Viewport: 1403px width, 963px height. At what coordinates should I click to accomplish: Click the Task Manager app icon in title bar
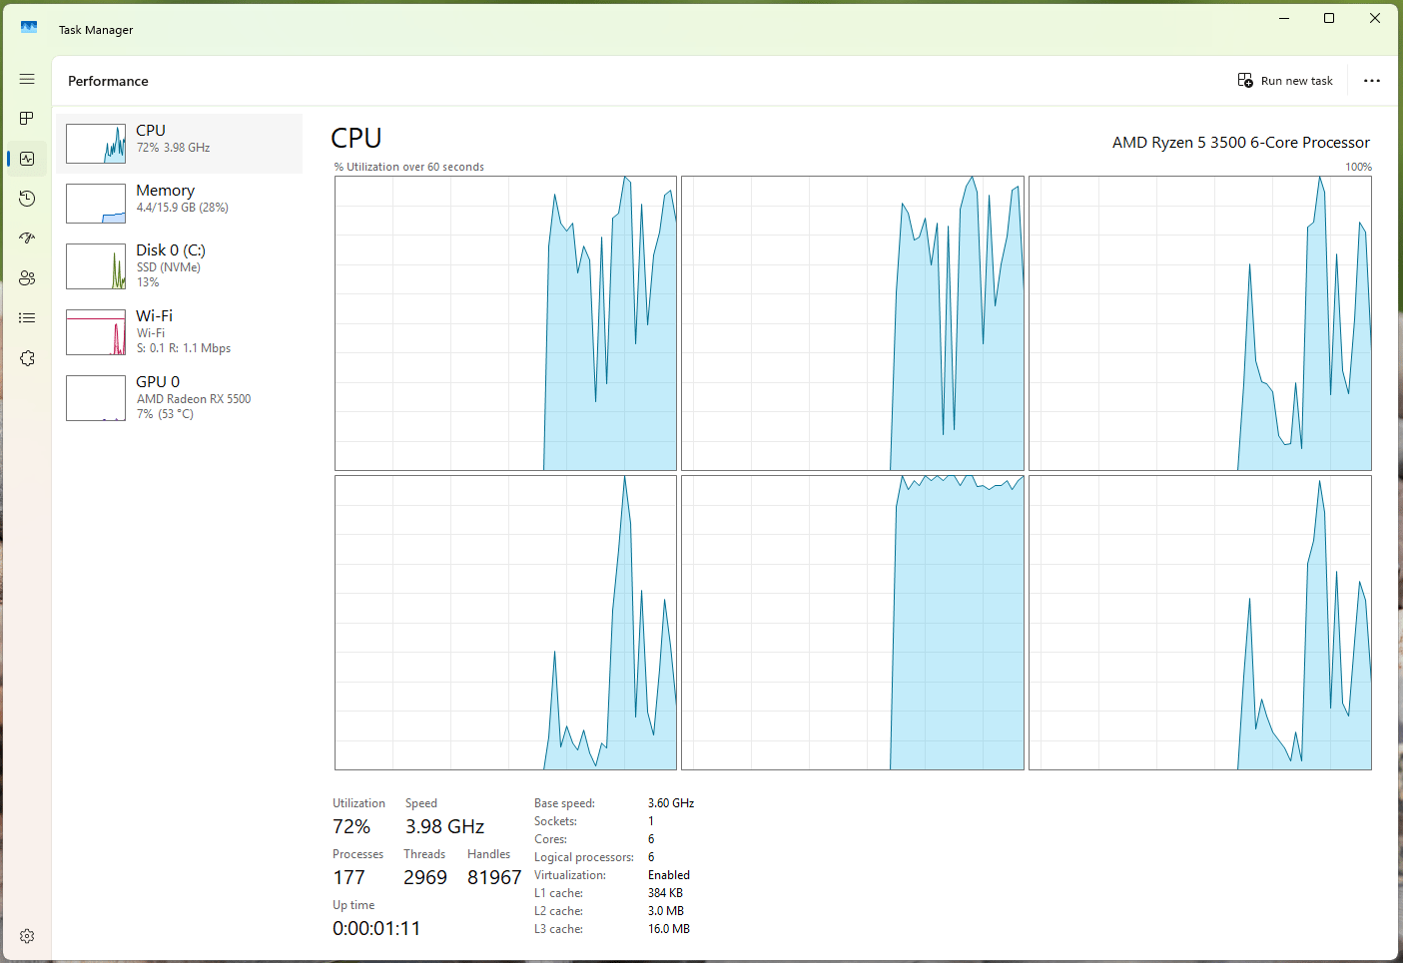click(29, 28)
